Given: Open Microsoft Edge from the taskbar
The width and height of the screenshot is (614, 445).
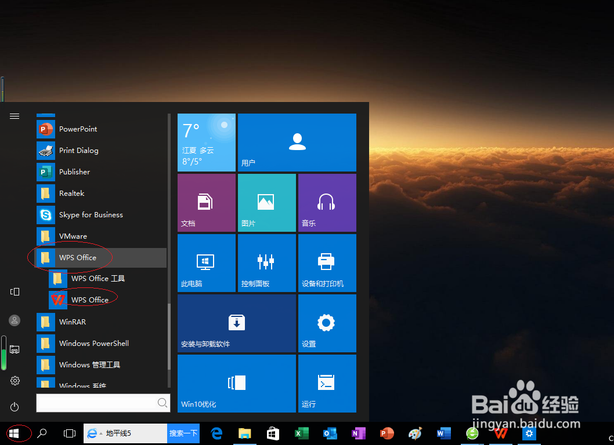Looking at the screenshot, I should tap(216, 433).
